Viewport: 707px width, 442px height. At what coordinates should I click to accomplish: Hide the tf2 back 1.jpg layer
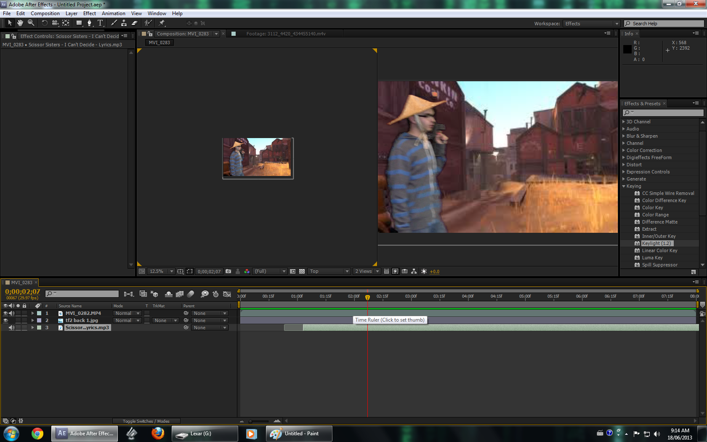coord(5,320)
